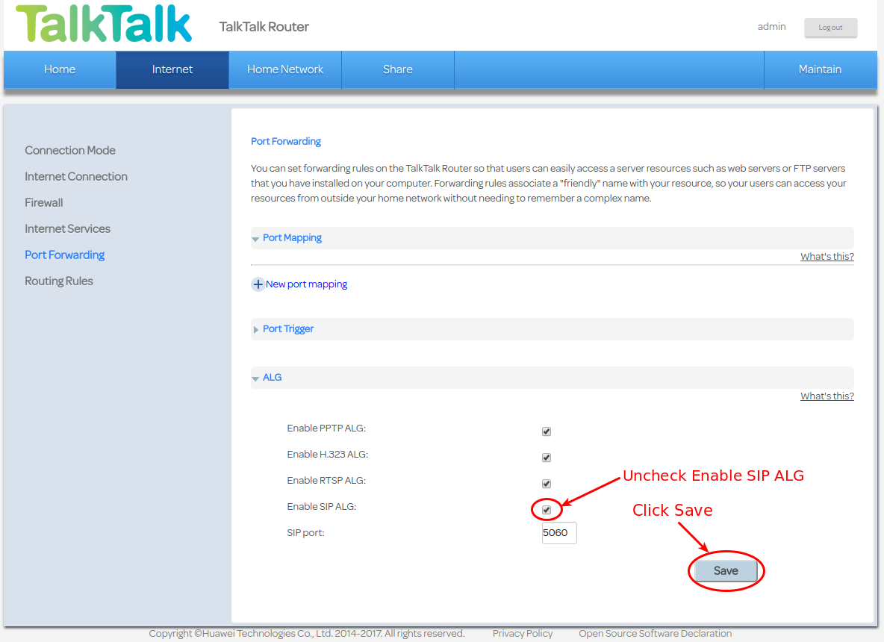Select Firewall in the sidebar
884x642 pixels.
[x=44, y=202]
